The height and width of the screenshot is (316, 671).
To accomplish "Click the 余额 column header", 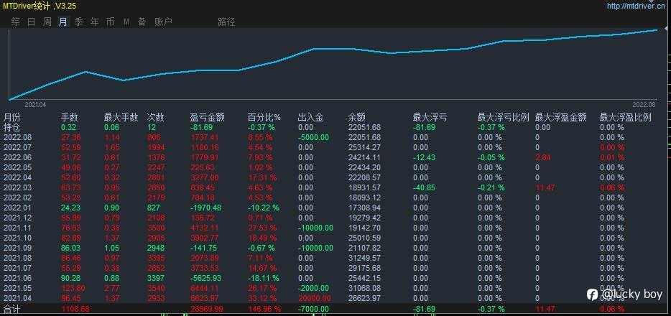I will [x=357, y=117].
